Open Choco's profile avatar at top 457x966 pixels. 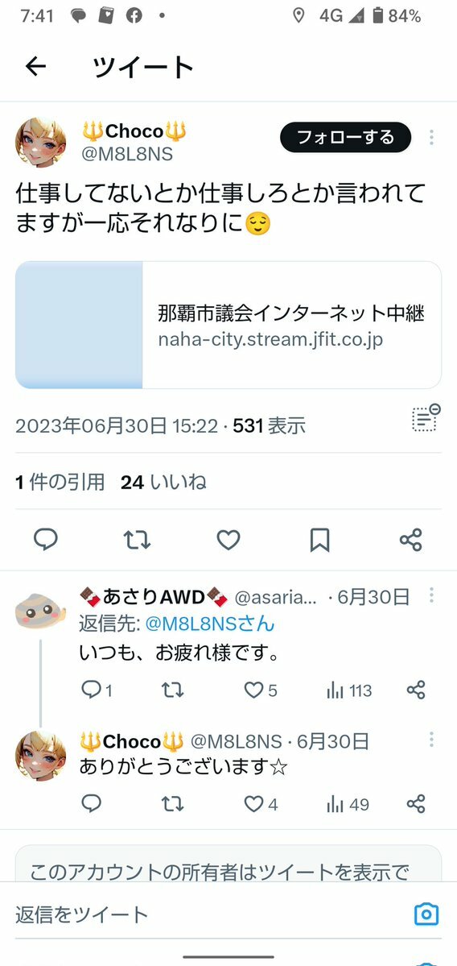click(x=40, y=143)
